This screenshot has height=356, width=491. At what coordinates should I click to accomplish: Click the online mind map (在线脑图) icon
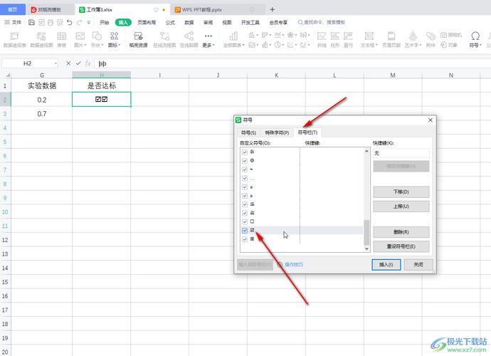(189, 39)
